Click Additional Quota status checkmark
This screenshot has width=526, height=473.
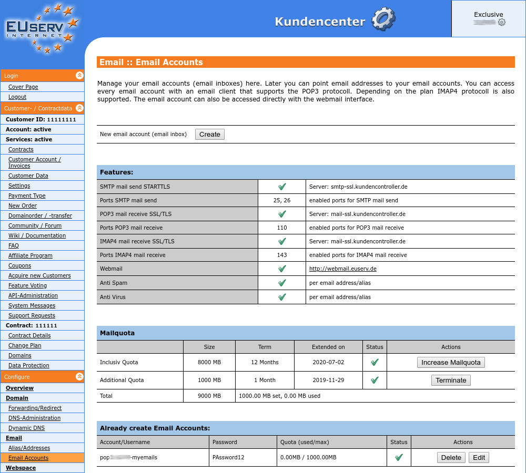(x=375, y=380)
